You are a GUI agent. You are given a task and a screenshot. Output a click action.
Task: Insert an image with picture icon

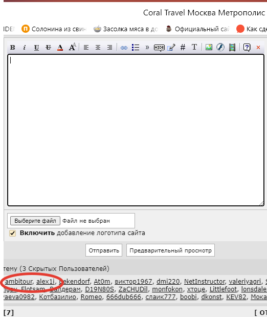209,47
